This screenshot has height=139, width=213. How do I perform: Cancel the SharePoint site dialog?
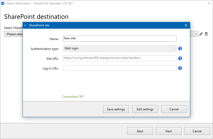tap(174, 109)
